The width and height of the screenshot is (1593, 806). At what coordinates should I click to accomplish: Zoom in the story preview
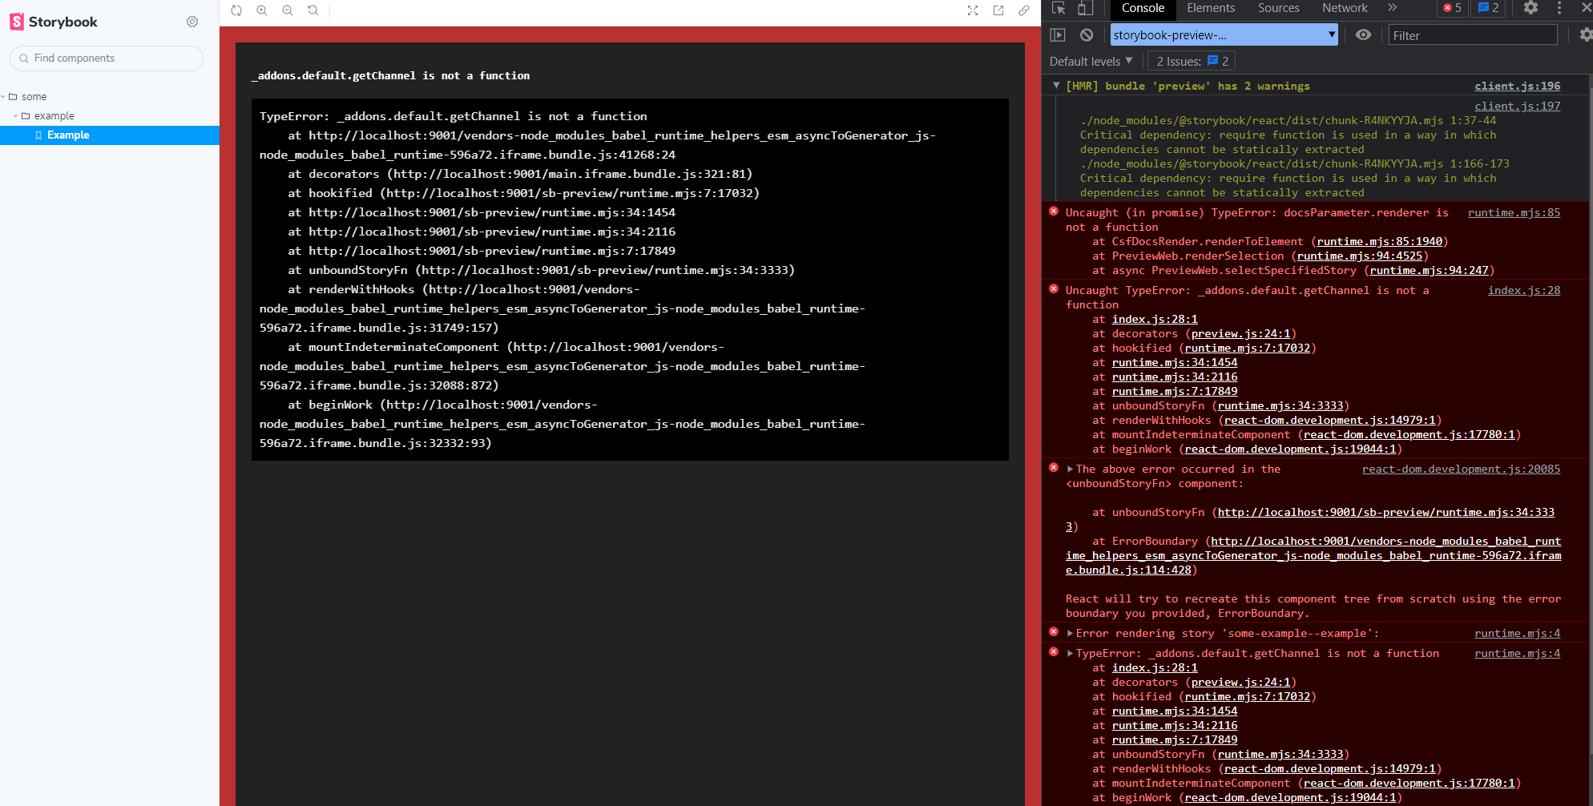point(262,10)
